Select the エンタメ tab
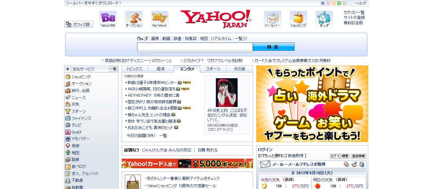 [187, 69]
